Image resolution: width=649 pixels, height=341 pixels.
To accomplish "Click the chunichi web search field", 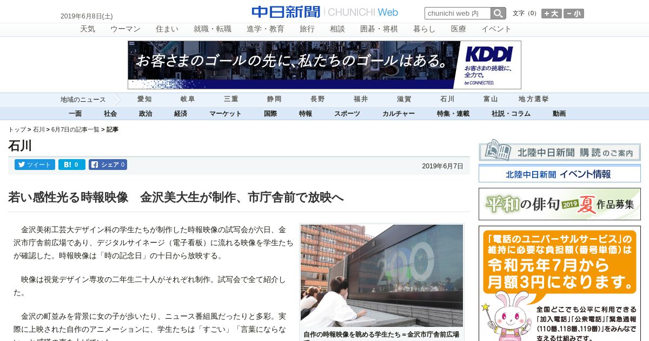I will pyautogui.click(x=458, y=13).
